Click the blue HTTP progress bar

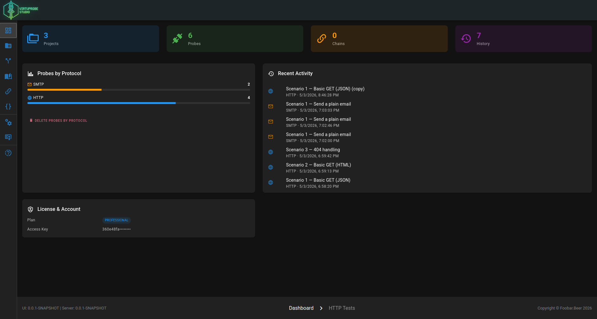click(101, 103)
